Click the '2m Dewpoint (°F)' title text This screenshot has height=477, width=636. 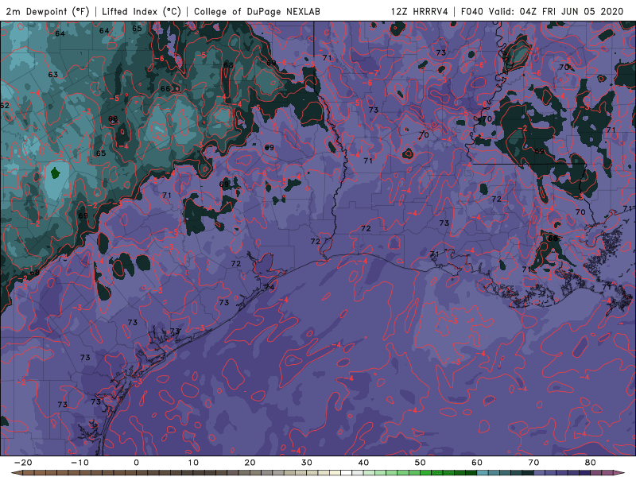coord(48,11)
